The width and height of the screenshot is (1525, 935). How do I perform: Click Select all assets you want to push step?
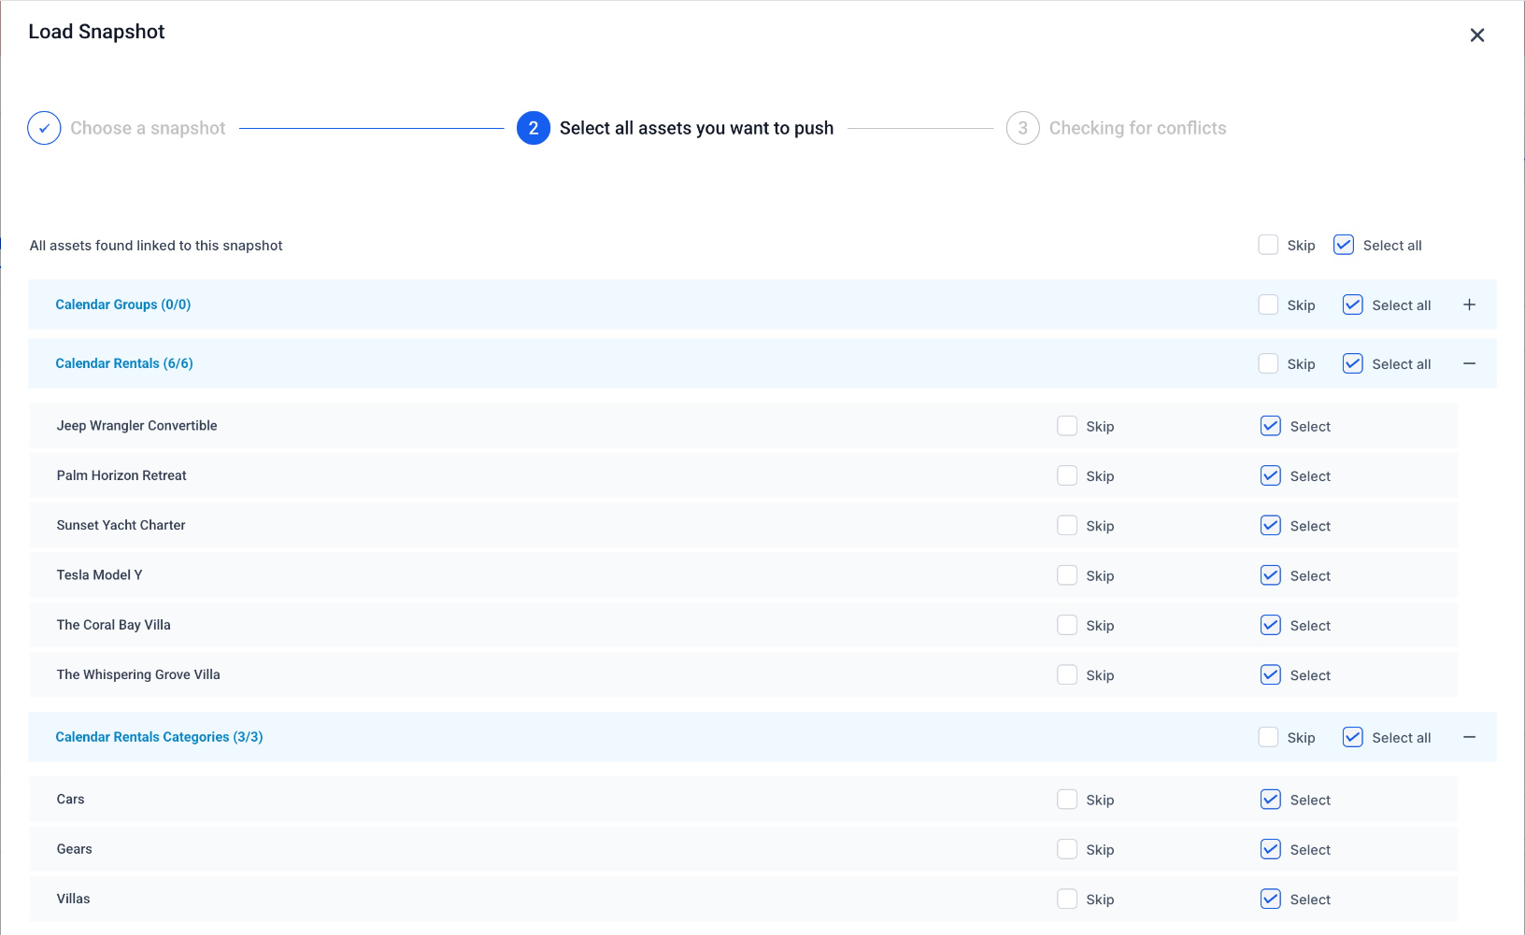[696, 128]
